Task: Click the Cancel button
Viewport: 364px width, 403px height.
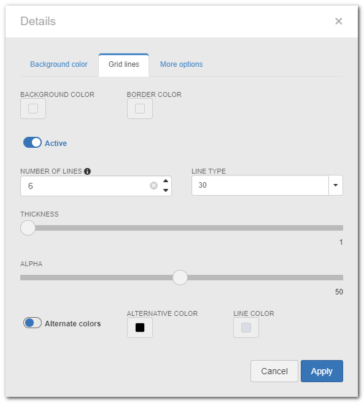Action: pos(274,371)
